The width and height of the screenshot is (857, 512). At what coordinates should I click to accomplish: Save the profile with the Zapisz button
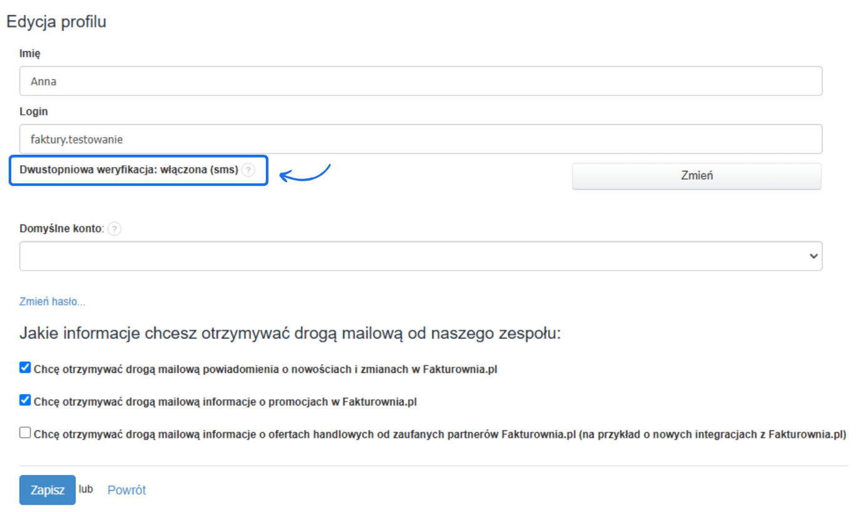(47, 490)
